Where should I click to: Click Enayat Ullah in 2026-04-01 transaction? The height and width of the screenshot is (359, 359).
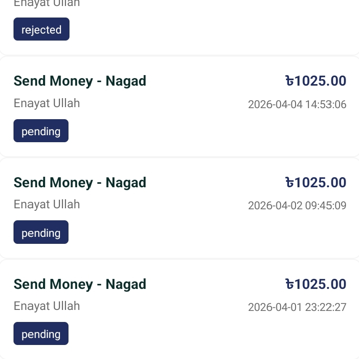pos(46,306)
